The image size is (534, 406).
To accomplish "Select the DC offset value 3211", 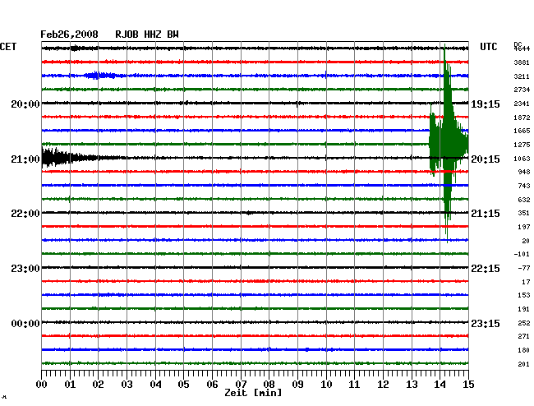I will 522,76.
